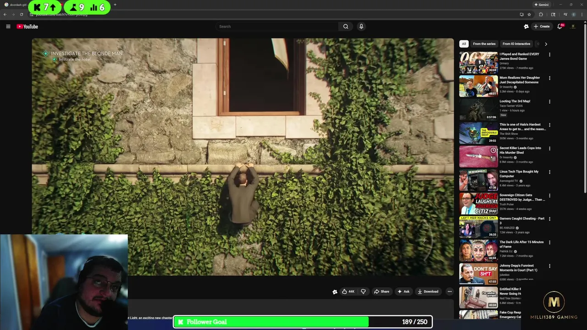Image resolution: width=587 pixels, height=330 pixels.
Task: Open options for 'Gamers Caught Cheating' video
Action: click(x=549, y=219)
